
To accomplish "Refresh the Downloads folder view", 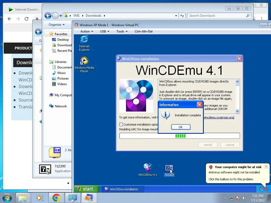I will [x=182, y=16].
